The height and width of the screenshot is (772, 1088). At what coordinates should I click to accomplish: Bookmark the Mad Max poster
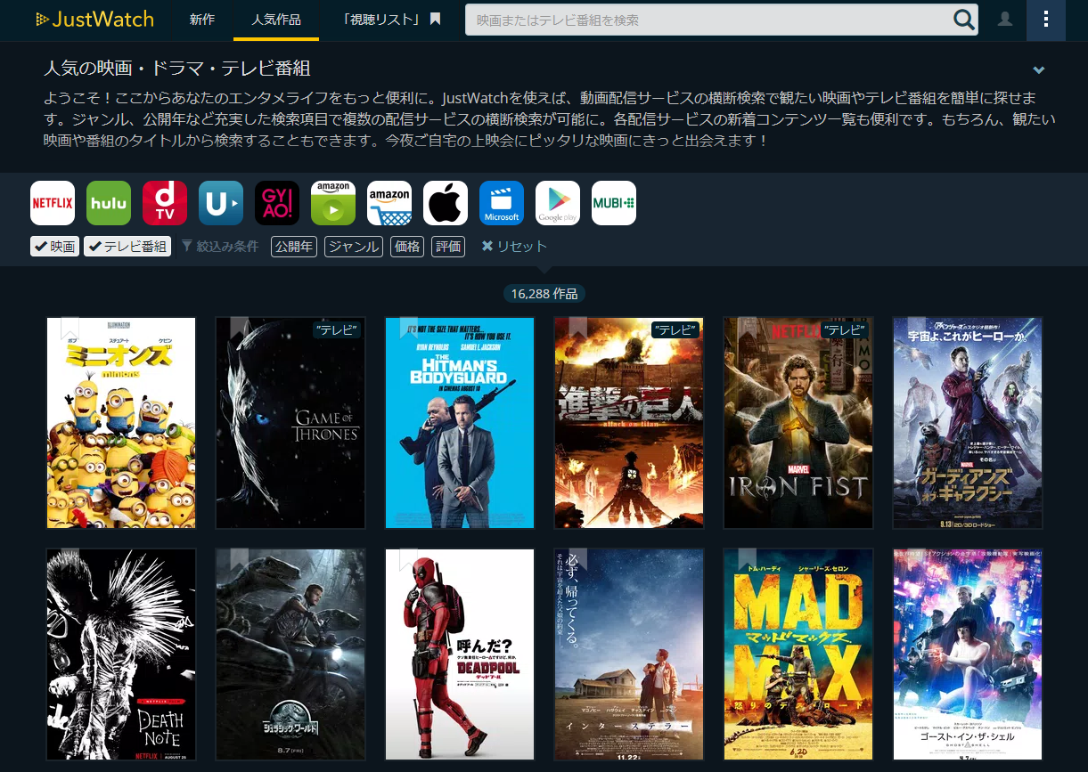[748, 560]
